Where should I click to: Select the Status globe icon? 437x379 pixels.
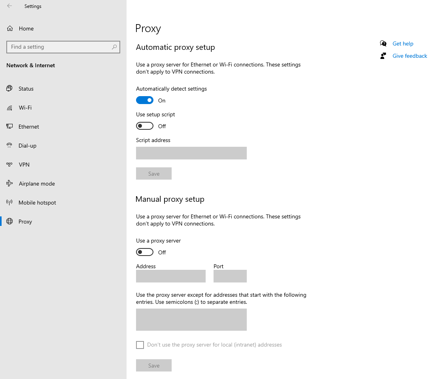tap(9, 88)
